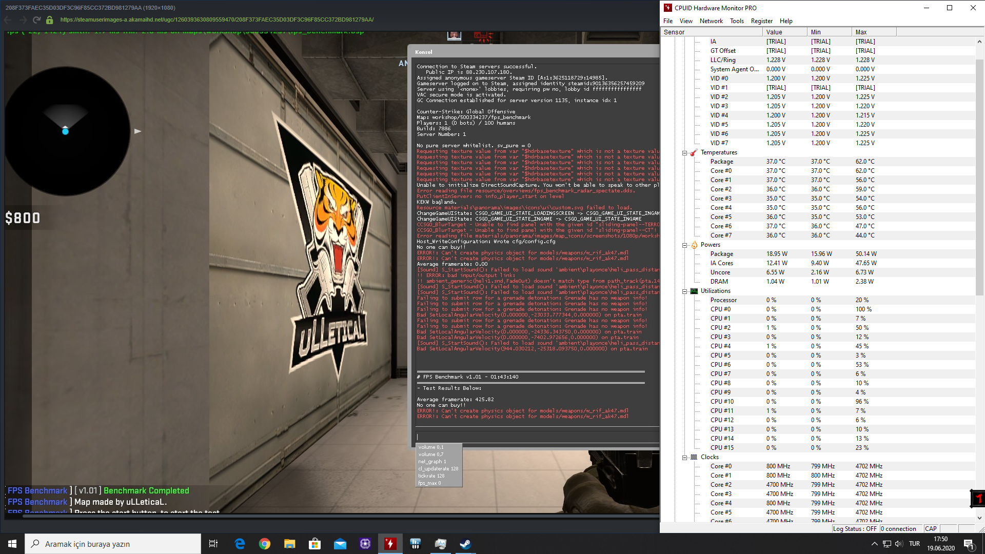Open Task View from the taskbar
Image resolution: width=985 pixels, height=554 pixels.
click(x=213, y=544)
